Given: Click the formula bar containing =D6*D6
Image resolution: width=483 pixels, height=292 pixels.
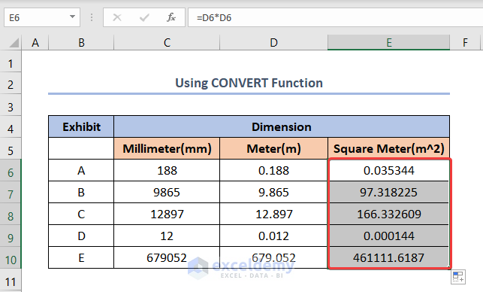Looking at the screenshot, I should 336,17.
